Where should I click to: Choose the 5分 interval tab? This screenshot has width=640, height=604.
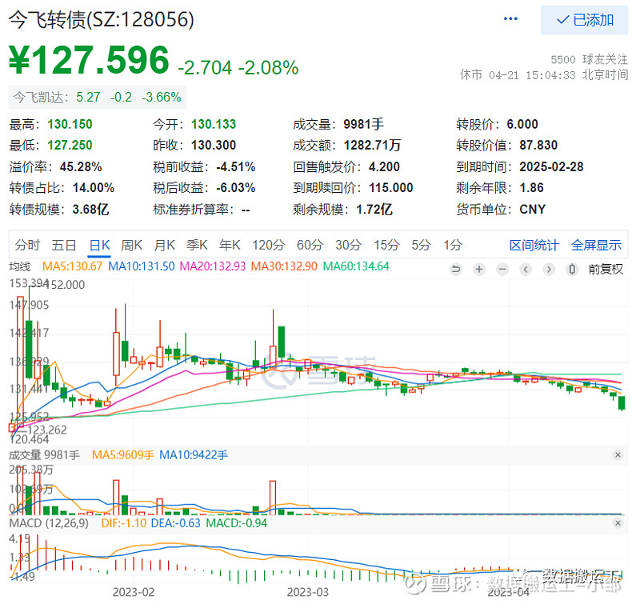[x=421, y=246]
